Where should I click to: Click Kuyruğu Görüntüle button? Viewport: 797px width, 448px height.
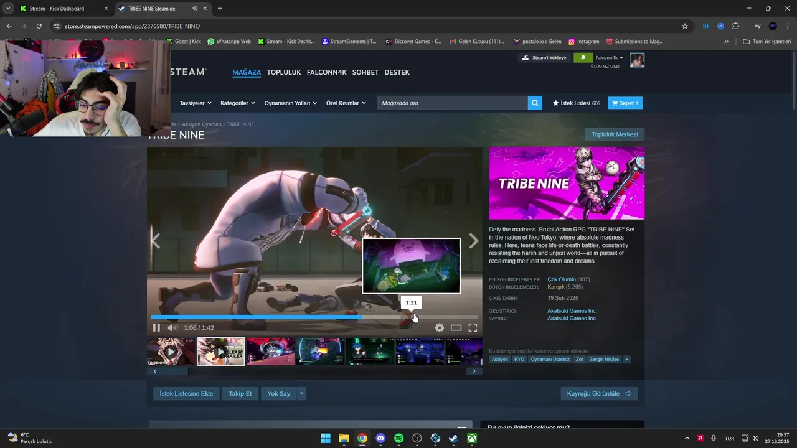(599, 393)
